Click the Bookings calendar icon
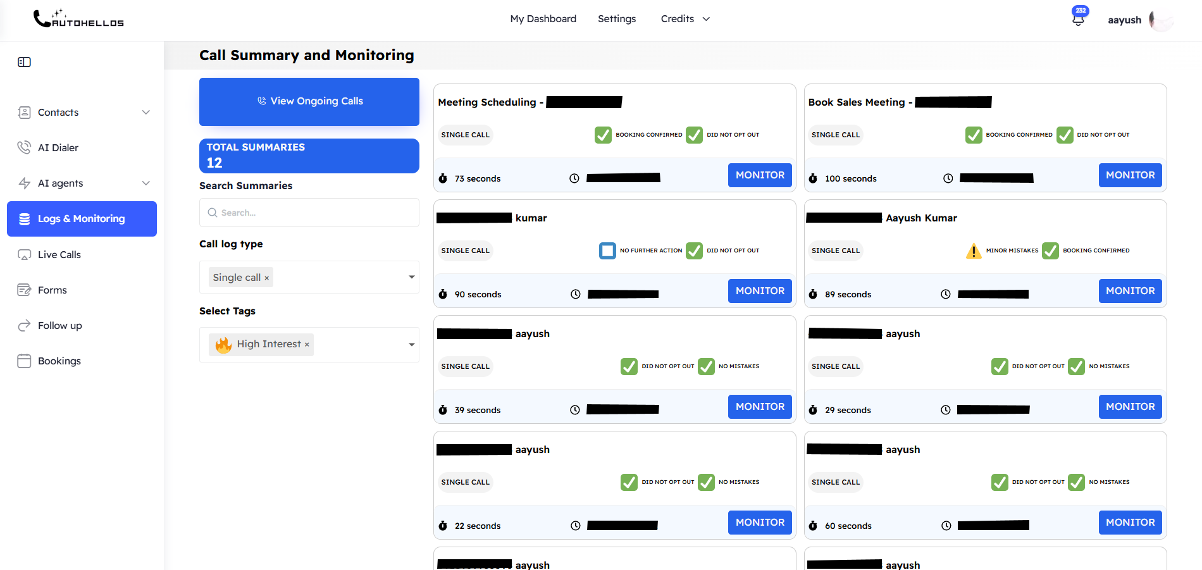1202x570 pixels. pos(24,361)
